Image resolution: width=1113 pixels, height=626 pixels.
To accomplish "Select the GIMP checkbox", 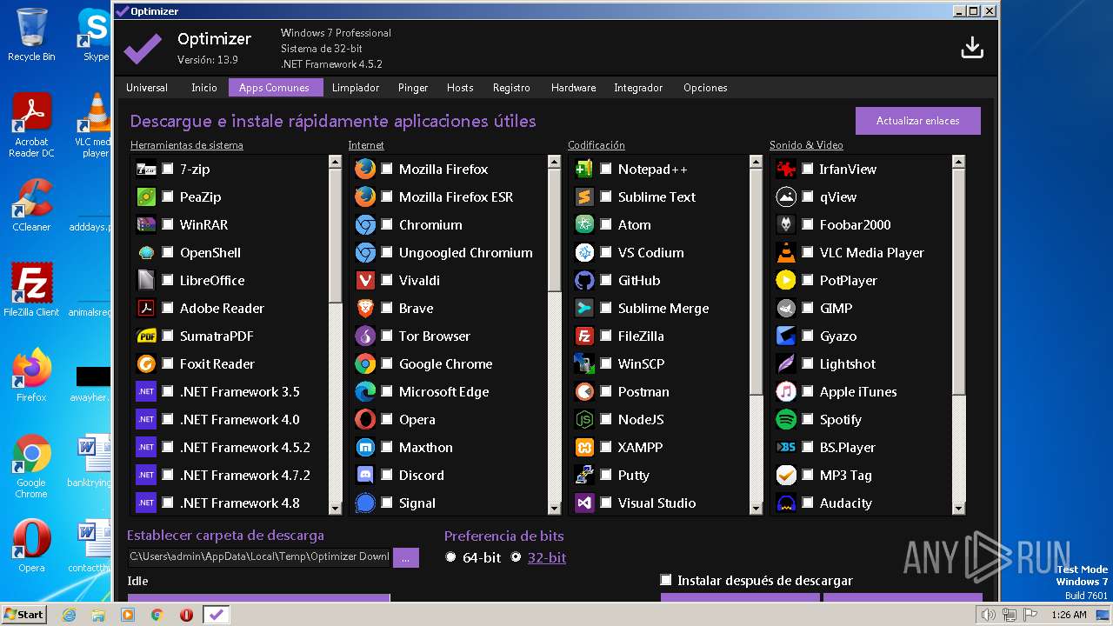I will (808, 309).
